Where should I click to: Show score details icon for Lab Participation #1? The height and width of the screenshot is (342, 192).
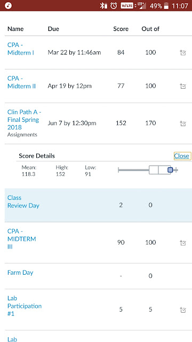[x=183, y=310]
